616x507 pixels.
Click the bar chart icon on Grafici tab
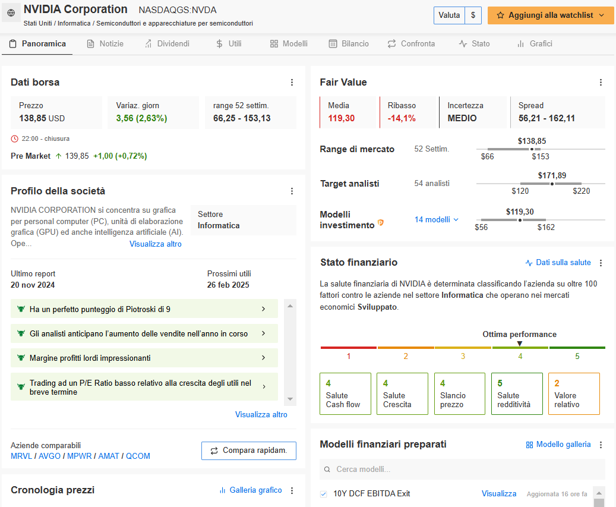tap(520, 43)
